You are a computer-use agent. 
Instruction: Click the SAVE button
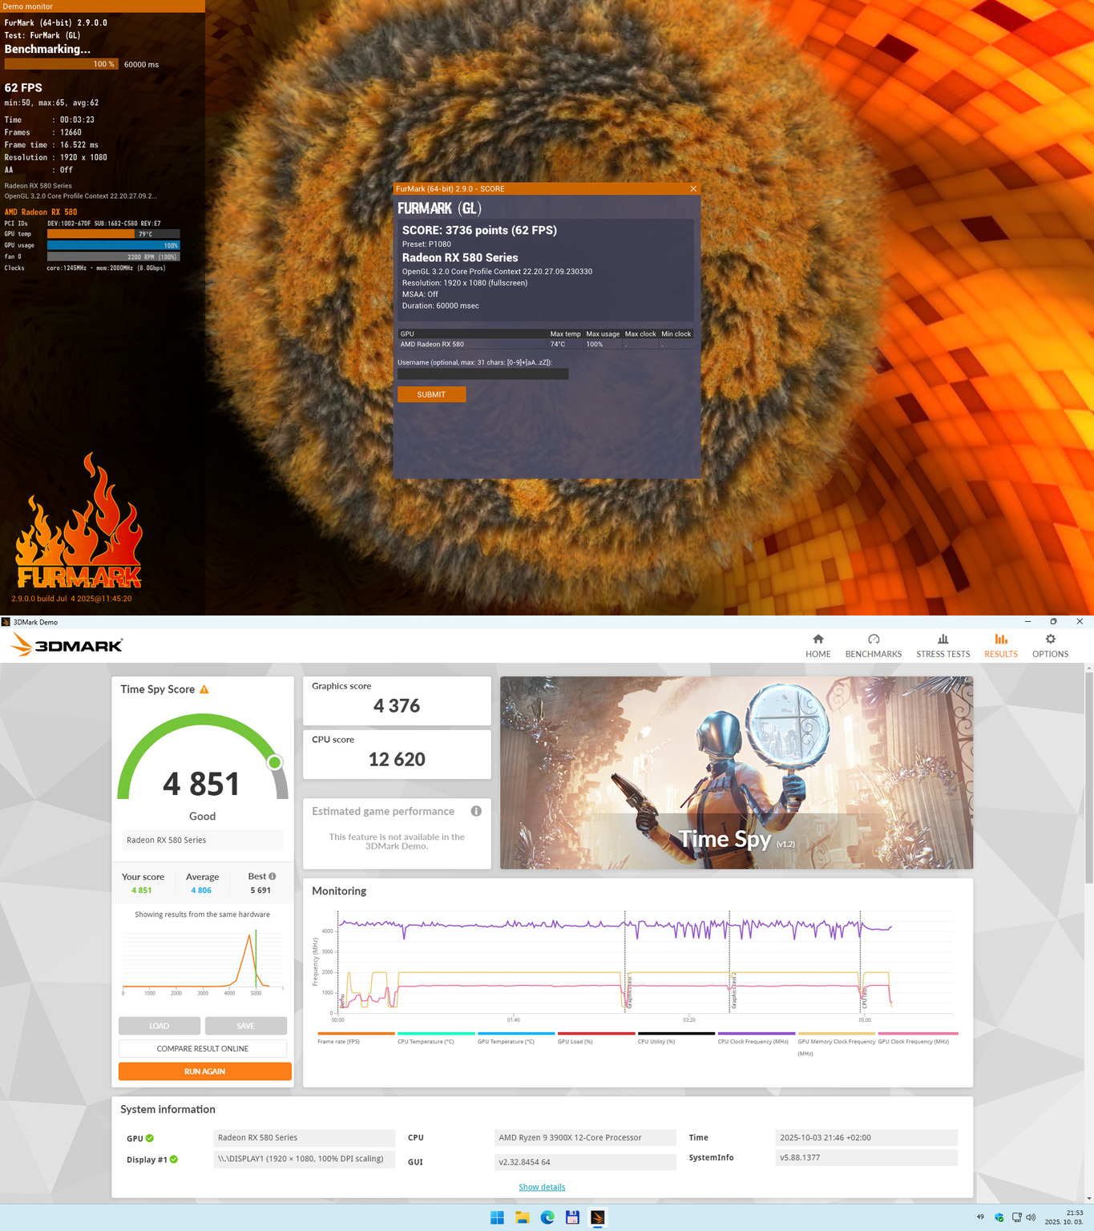(x=246, y=1026)
